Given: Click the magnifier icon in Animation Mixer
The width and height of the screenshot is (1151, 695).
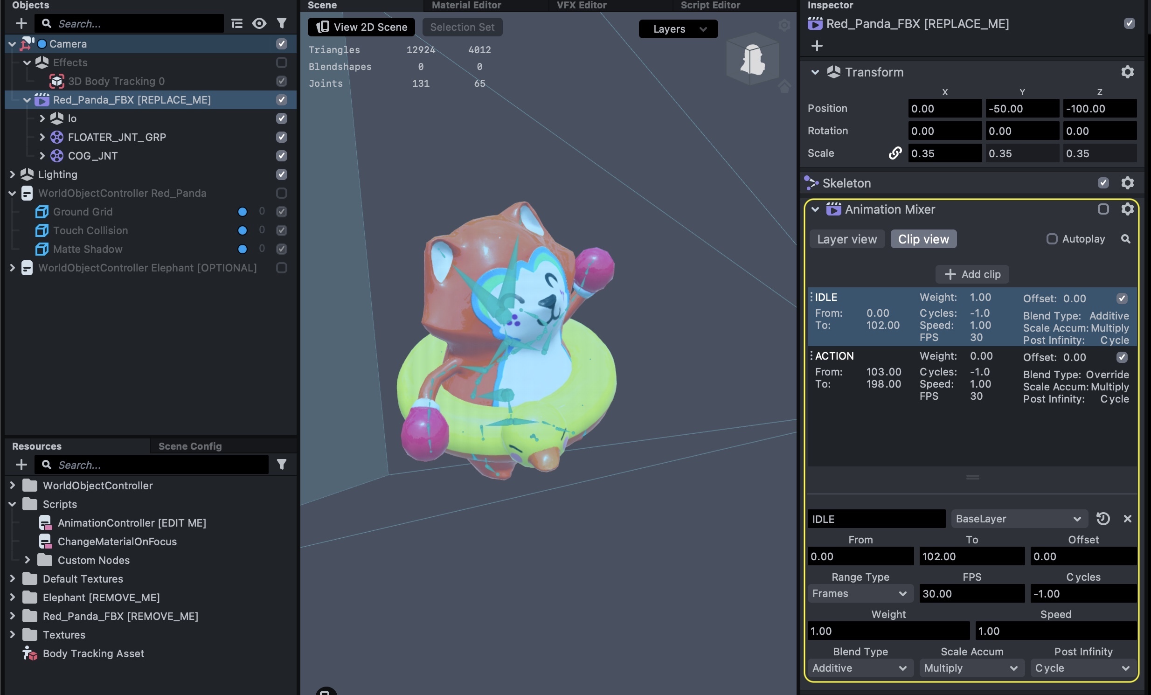Looking at the screenshot, I should click(1126, 239).
